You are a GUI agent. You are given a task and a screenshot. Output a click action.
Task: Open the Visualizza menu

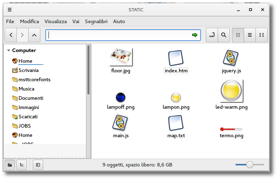[x=56, y=21]
